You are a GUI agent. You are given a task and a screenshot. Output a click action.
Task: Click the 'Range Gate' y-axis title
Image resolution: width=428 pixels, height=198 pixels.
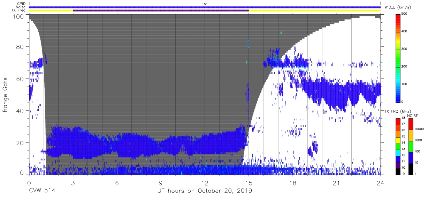coord(5,95)
